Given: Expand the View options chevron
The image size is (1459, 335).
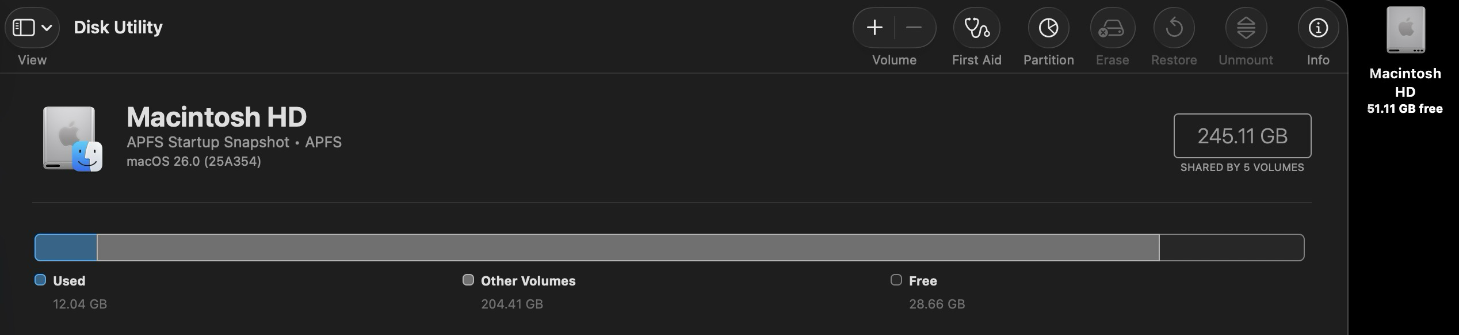Looking at the screenshot, I should (47, 28).
